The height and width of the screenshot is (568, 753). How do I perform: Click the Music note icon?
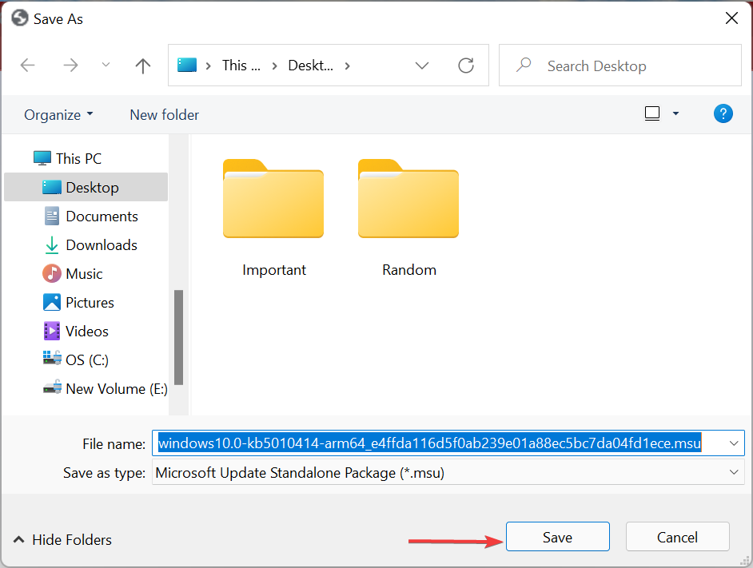point(52,274)
